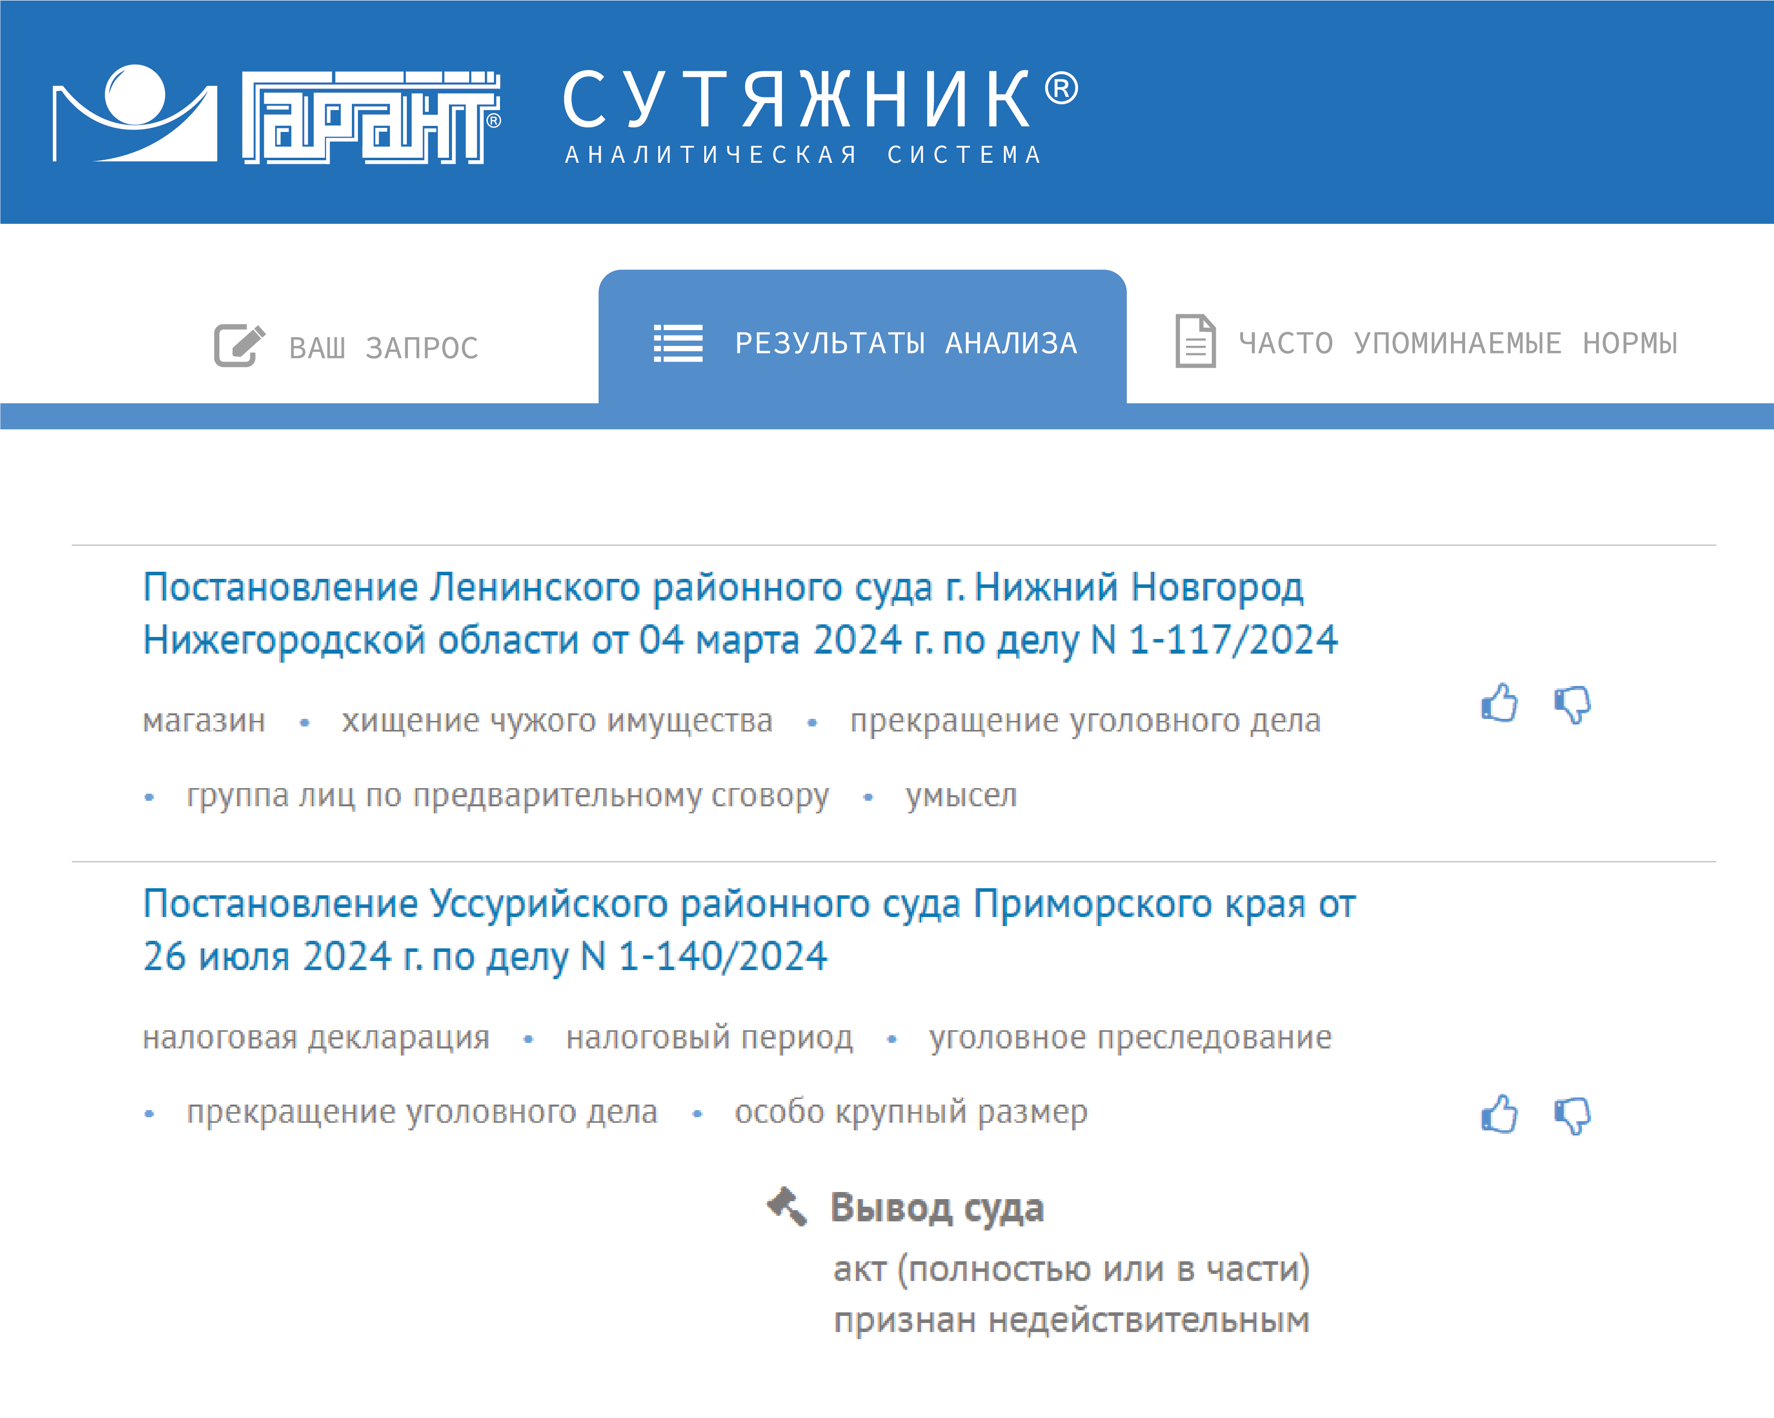This screenshot has width=1774, height=1418.
Task: Click прекращение уголовного дела keyword in first result
Action: pos(1085,722)
